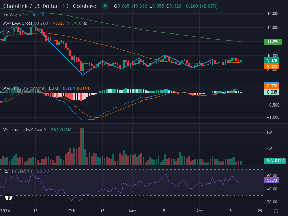Click the -1.000 MACD scale label
Viewport: 288px width, 216px height.
click(273, 117)
